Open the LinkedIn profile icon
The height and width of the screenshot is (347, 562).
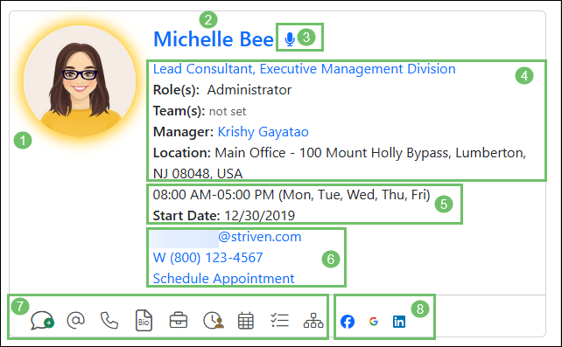click(399, 322)
